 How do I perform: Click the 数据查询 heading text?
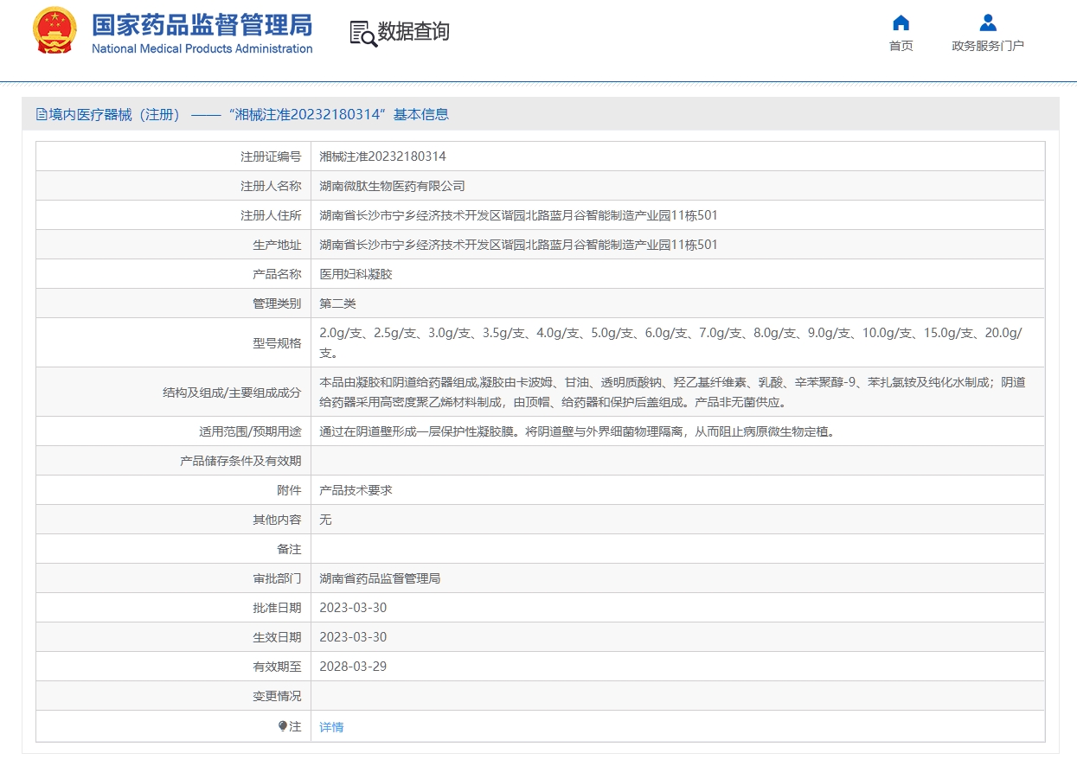(x=413, y=32)
